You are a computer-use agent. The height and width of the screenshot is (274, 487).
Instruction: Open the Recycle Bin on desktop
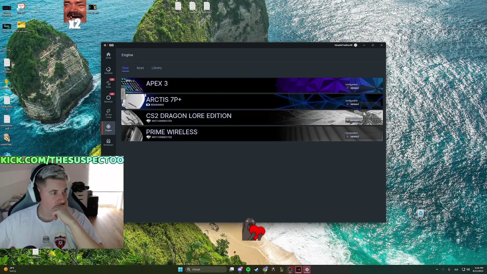pyautogui.click(x=420, y=214)
